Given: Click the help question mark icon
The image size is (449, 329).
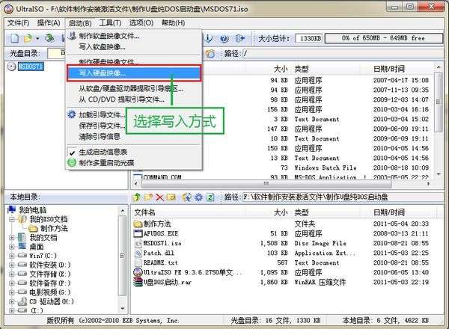Looking at the screenshot, I should 224,38.
